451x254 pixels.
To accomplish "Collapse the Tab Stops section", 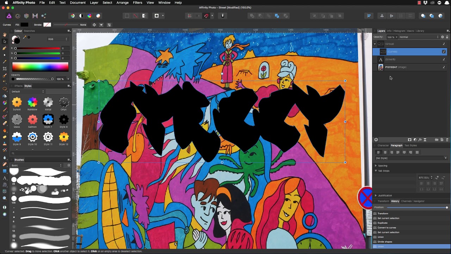I will click(376, 171).
